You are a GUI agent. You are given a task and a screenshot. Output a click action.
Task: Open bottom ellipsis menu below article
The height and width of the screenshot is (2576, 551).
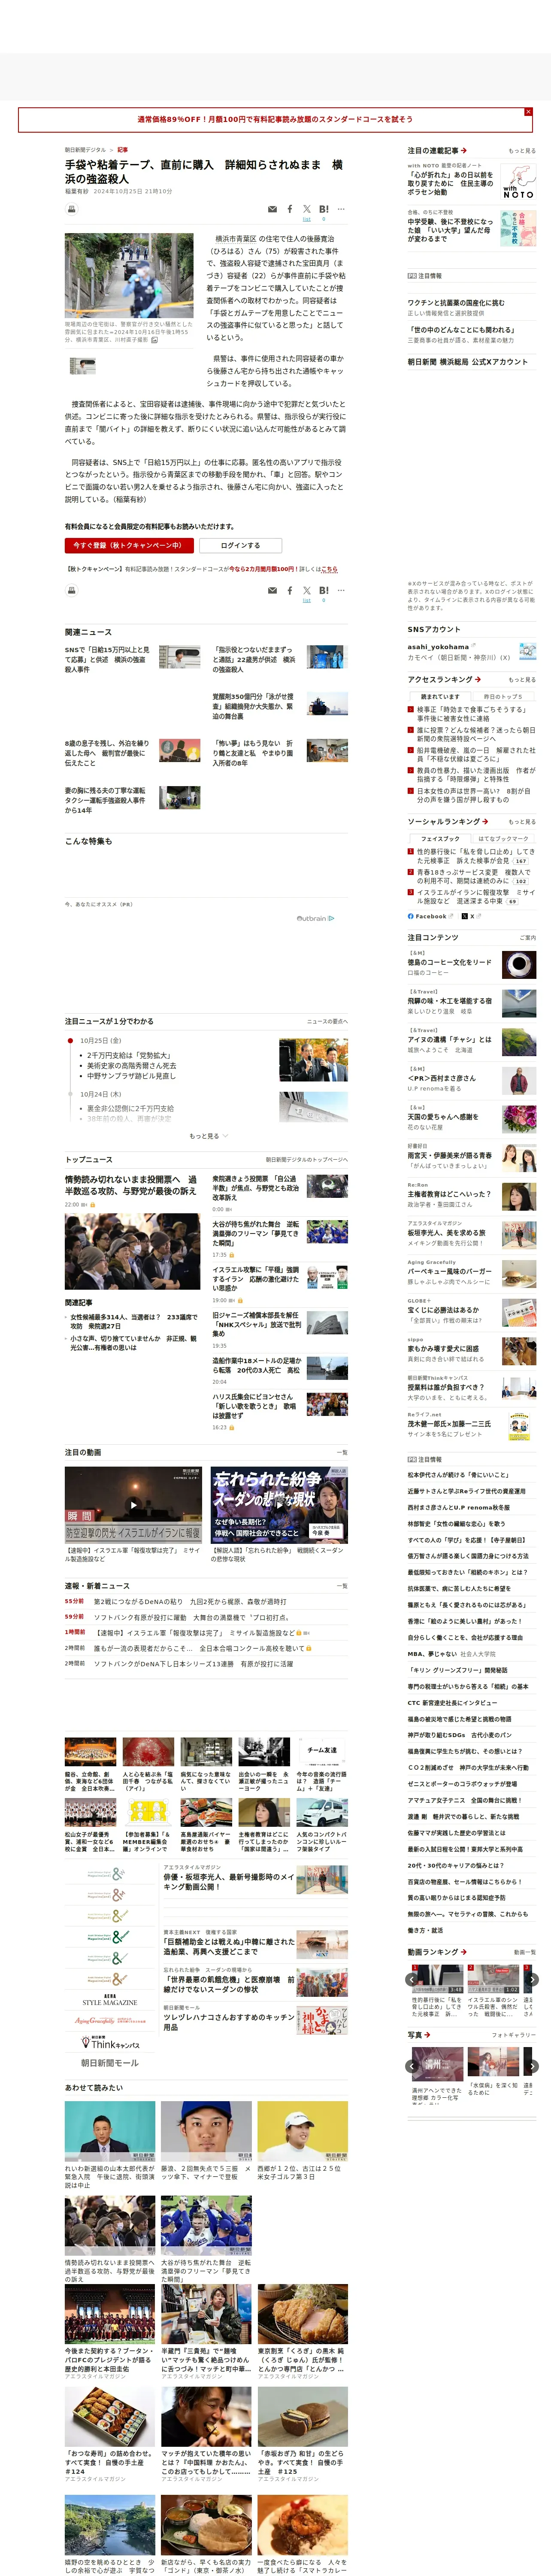(x=341, y=591)
